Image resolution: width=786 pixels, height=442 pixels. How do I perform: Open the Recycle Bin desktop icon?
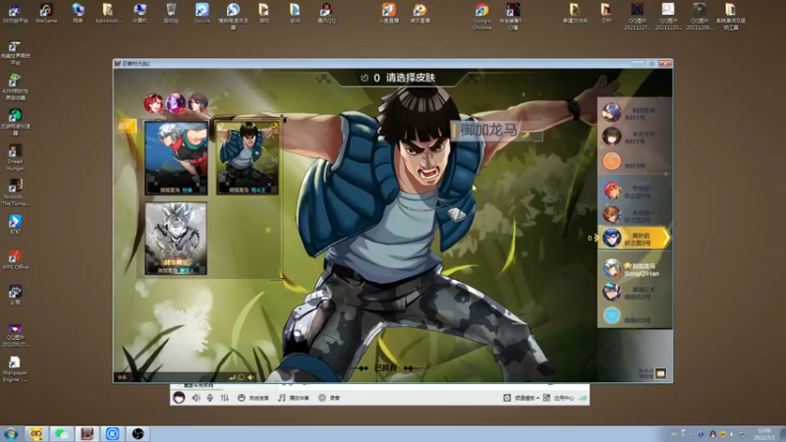[171, 13]
